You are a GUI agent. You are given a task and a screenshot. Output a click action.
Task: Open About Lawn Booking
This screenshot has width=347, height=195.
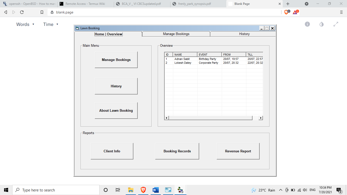pos(116,110)
